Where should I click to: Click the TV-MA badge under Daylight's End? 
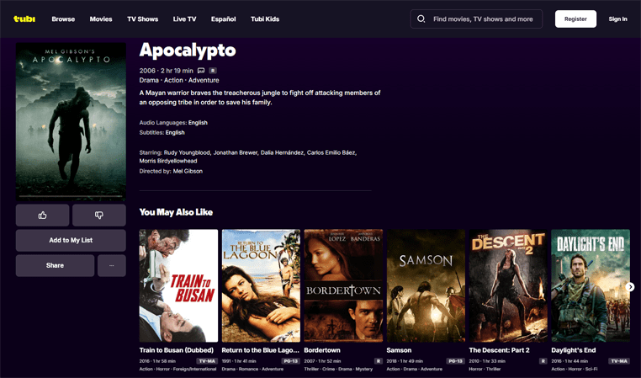click(x=619, y=361)
